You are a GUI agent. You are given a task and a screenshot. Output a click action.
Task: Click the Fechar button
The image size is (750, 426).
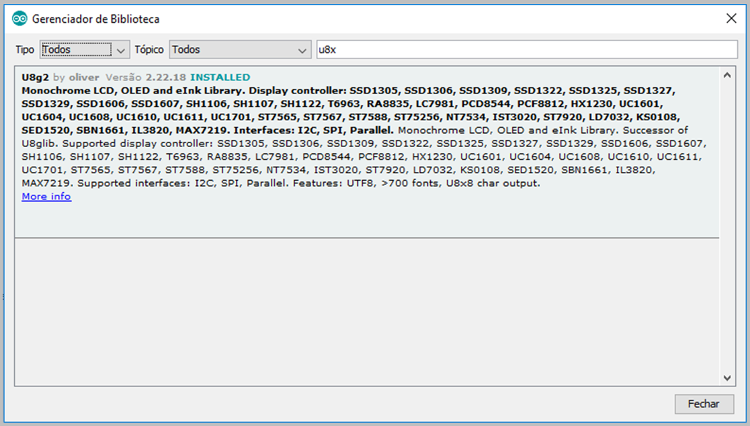(704, 404)
